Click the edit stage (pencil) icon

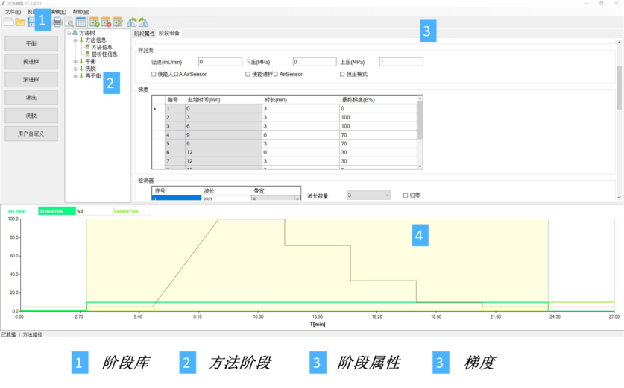coord(118,22)
